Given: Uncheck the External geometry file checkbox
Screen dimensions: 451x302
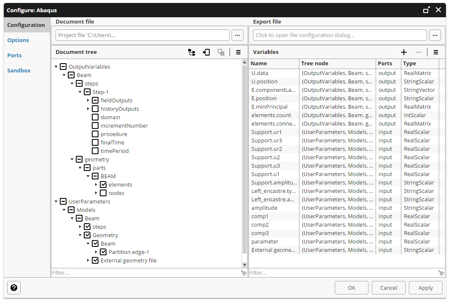Looking at the screenshot, I should [x=95, y=260].
